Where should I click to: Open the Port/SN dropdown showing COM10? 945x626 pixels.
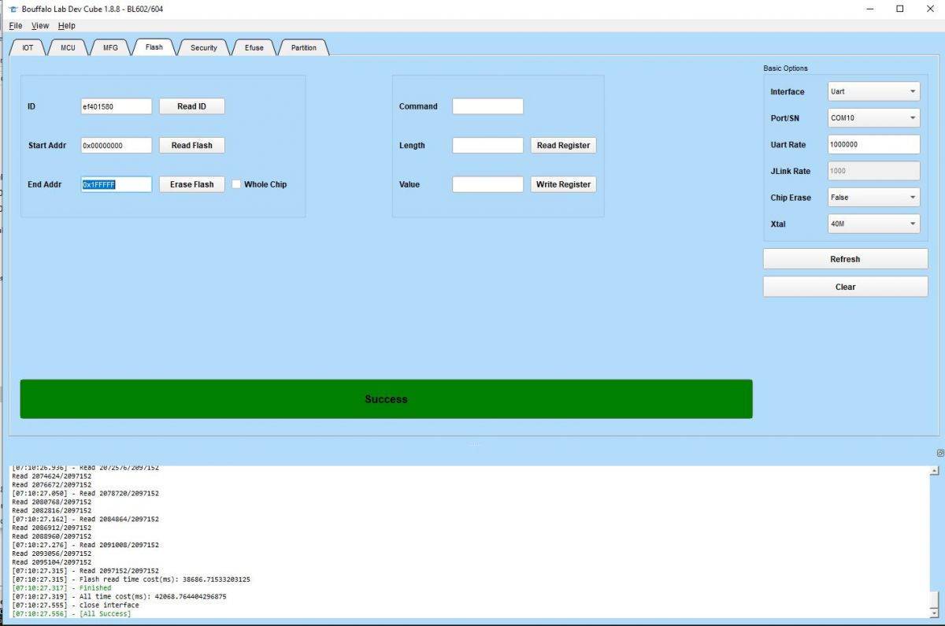(874, 118)
